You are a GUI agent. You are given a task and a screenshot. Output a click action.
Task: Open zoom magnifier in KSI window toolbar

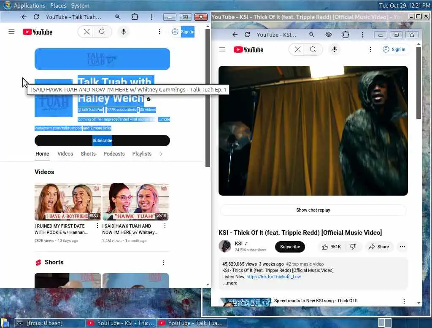[x=312, y=35]
